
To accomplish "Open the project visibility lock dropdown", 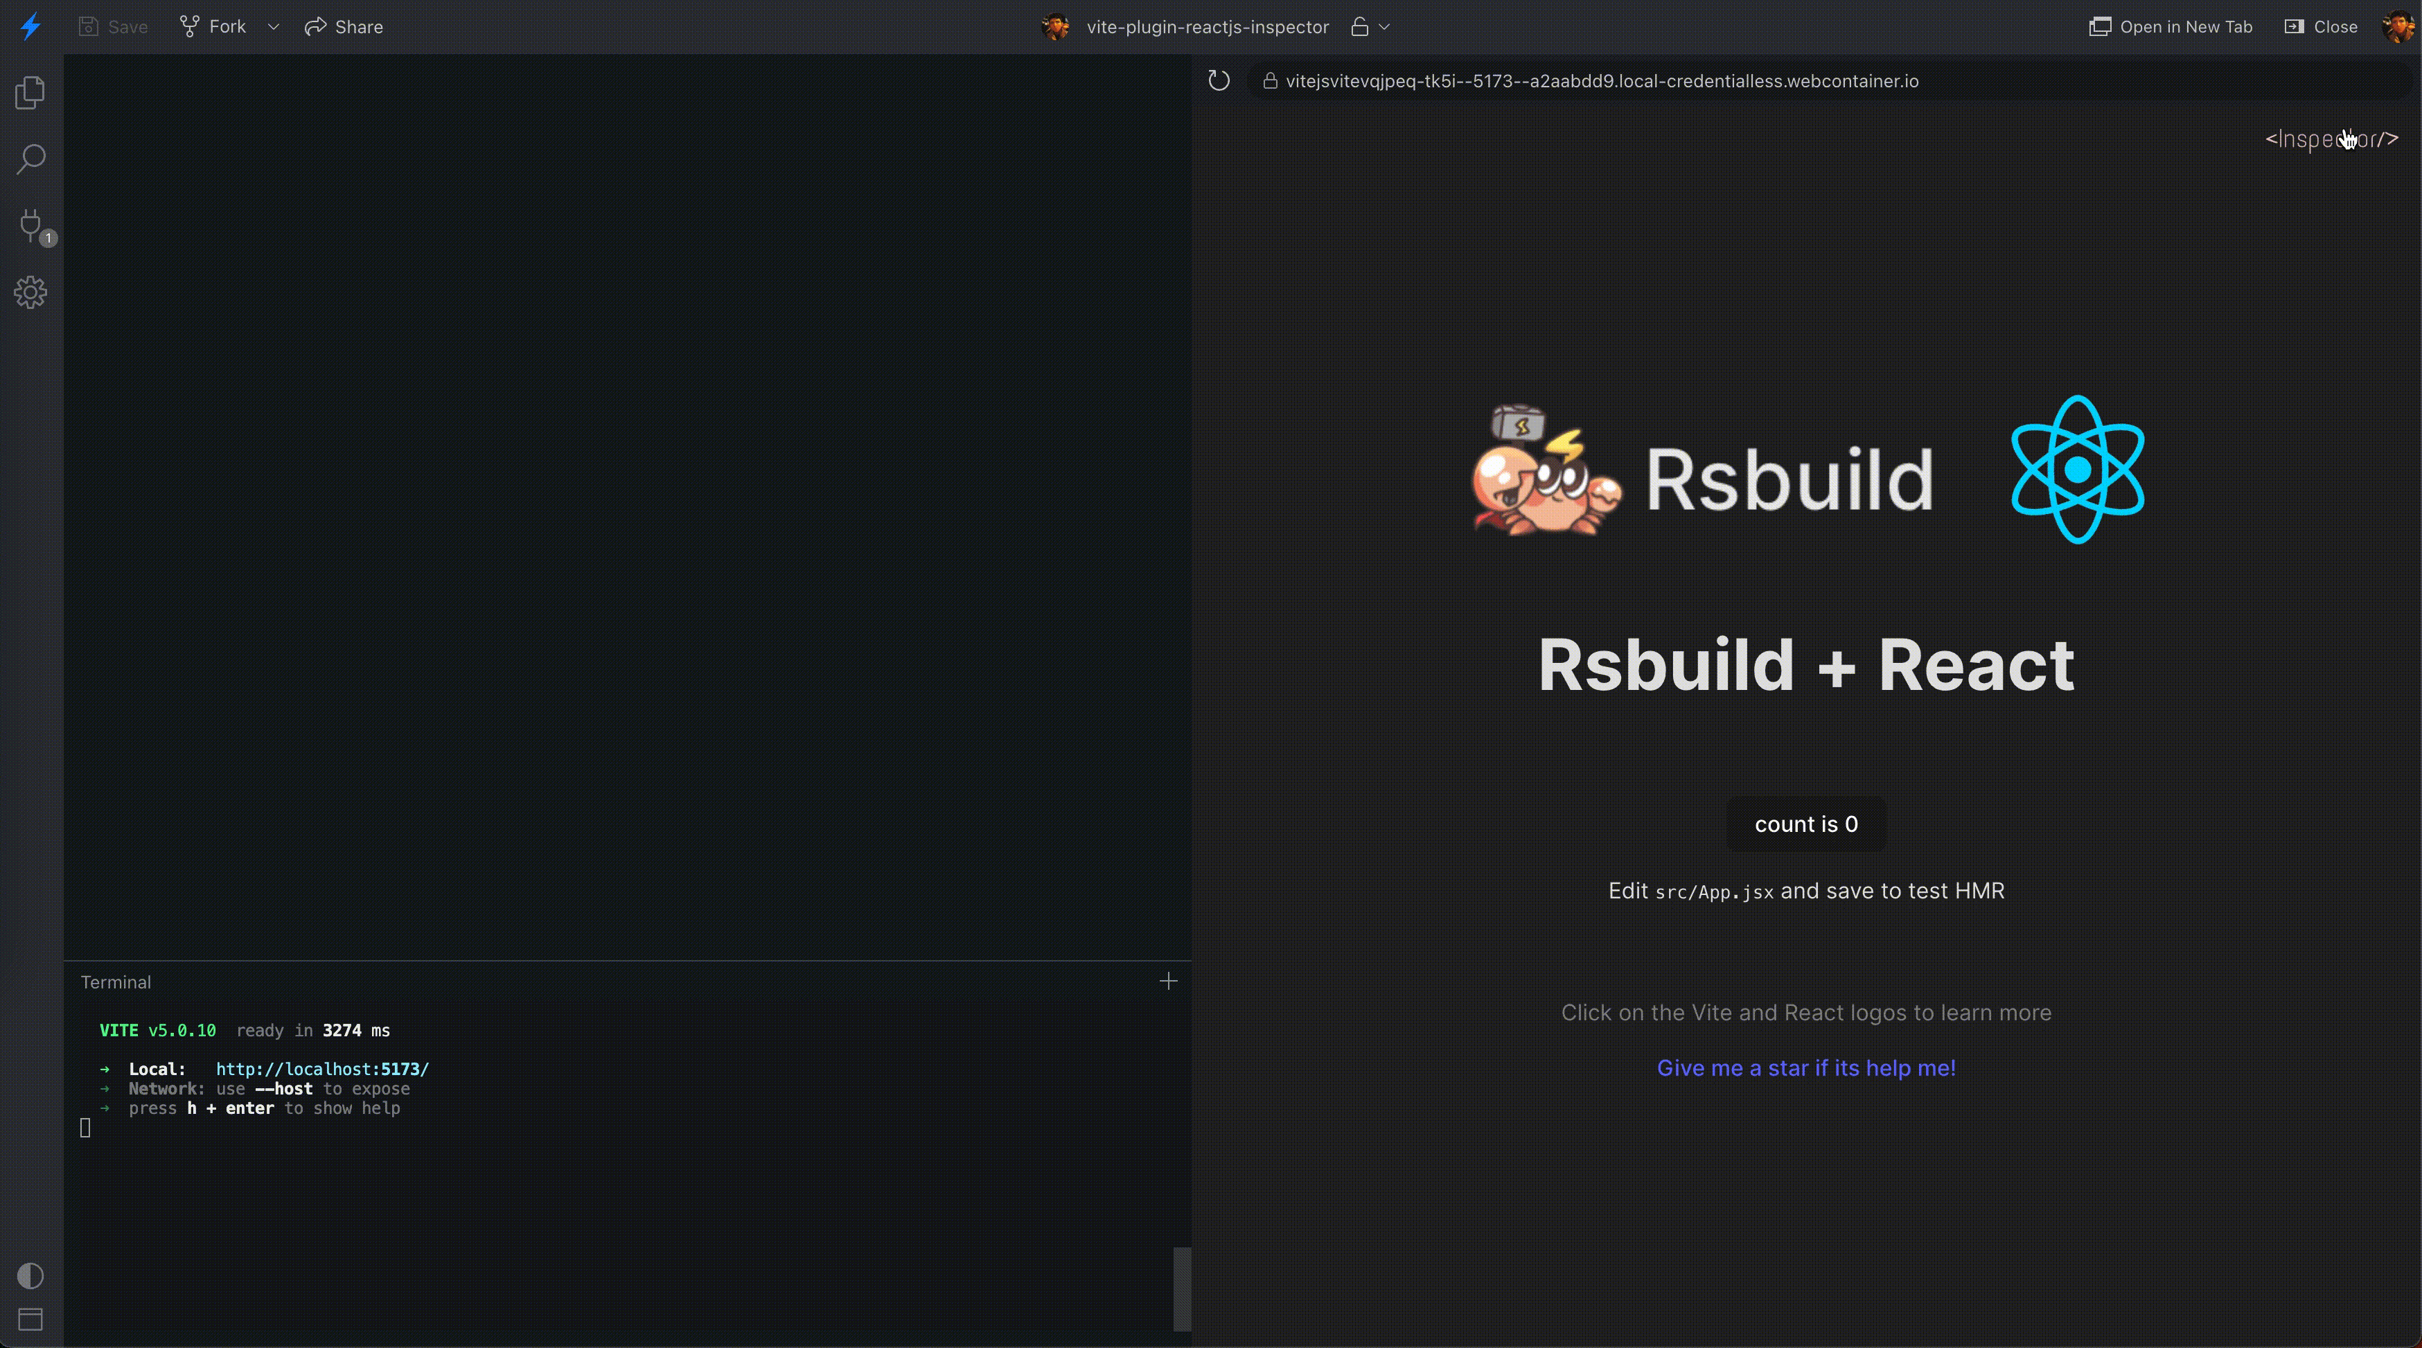I will tap(1370, 26).
